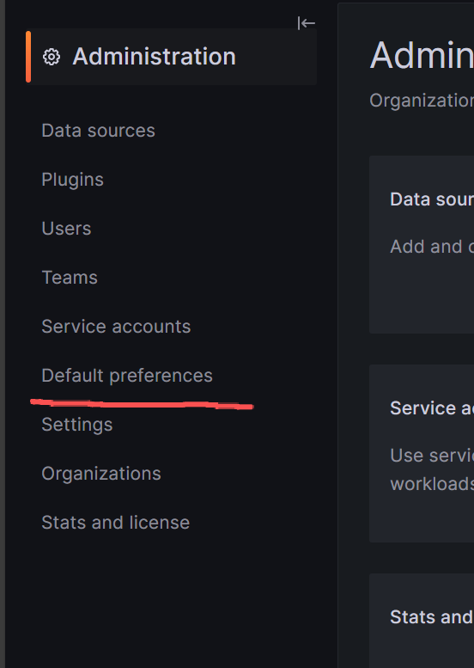Click the Administration page heading
The image size is (474, 668).
pos(422,55)
